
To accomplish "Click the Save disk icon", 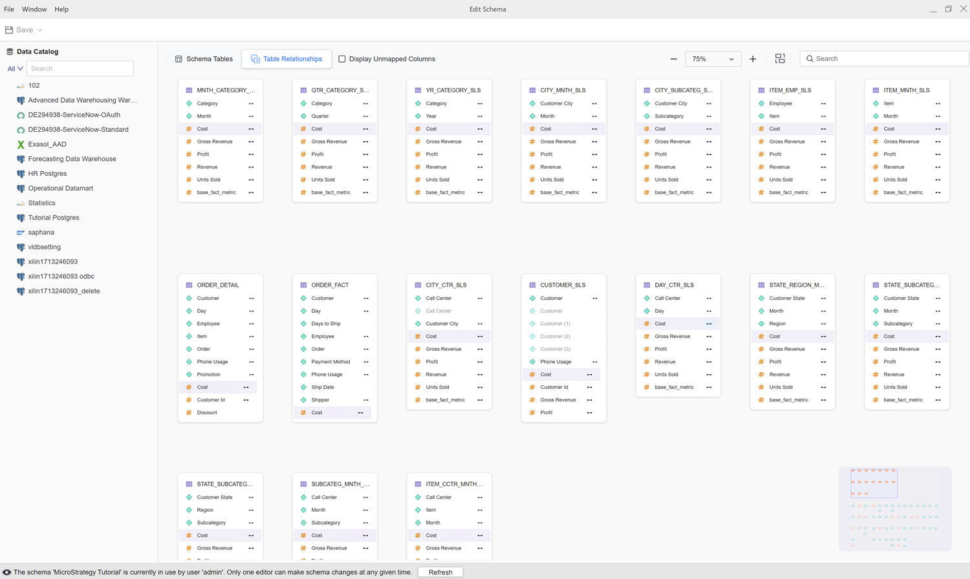I will pyautogui.click(x=9, y=30).
